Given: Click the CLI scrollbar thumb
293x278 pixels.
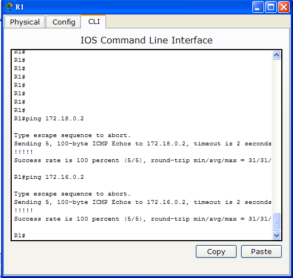Looking at the screenshot, I should 276,221.
